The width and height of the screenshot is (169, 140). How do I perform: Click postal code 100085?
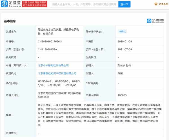pos(122,95)
